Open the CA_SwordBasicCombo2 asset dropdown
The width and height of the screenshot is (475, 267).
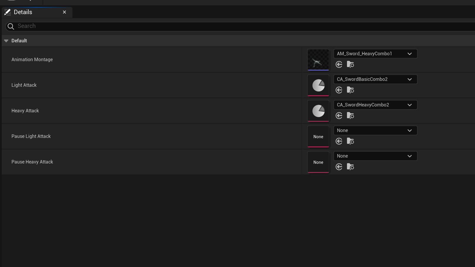click(375, 79)
